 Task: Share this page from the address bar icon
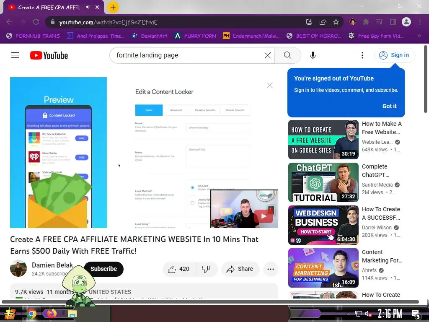pyautogui.click(x=323, y=22)
